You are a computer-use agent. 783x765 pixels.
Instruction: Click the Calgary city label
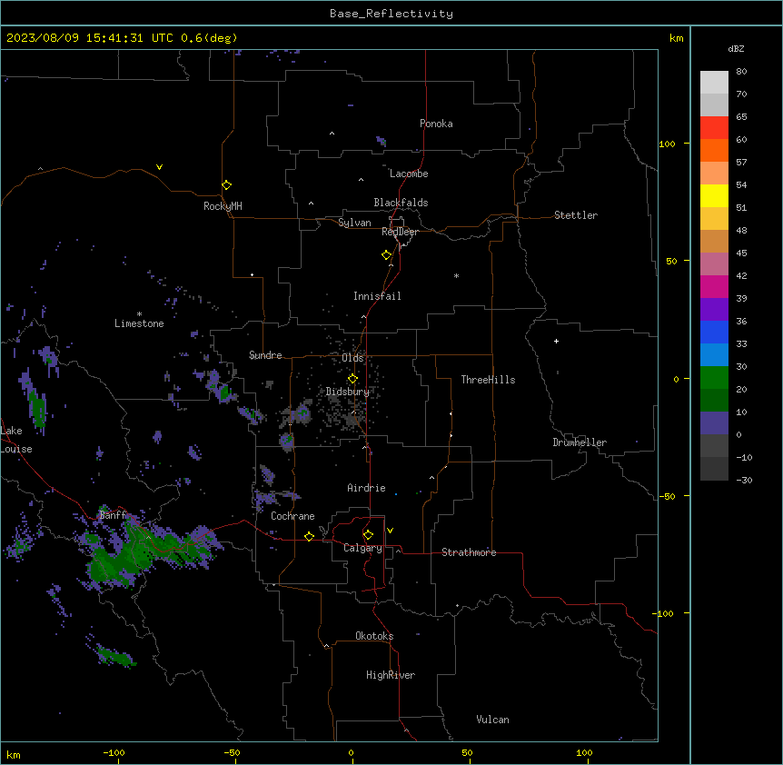(x=362, y=548)
